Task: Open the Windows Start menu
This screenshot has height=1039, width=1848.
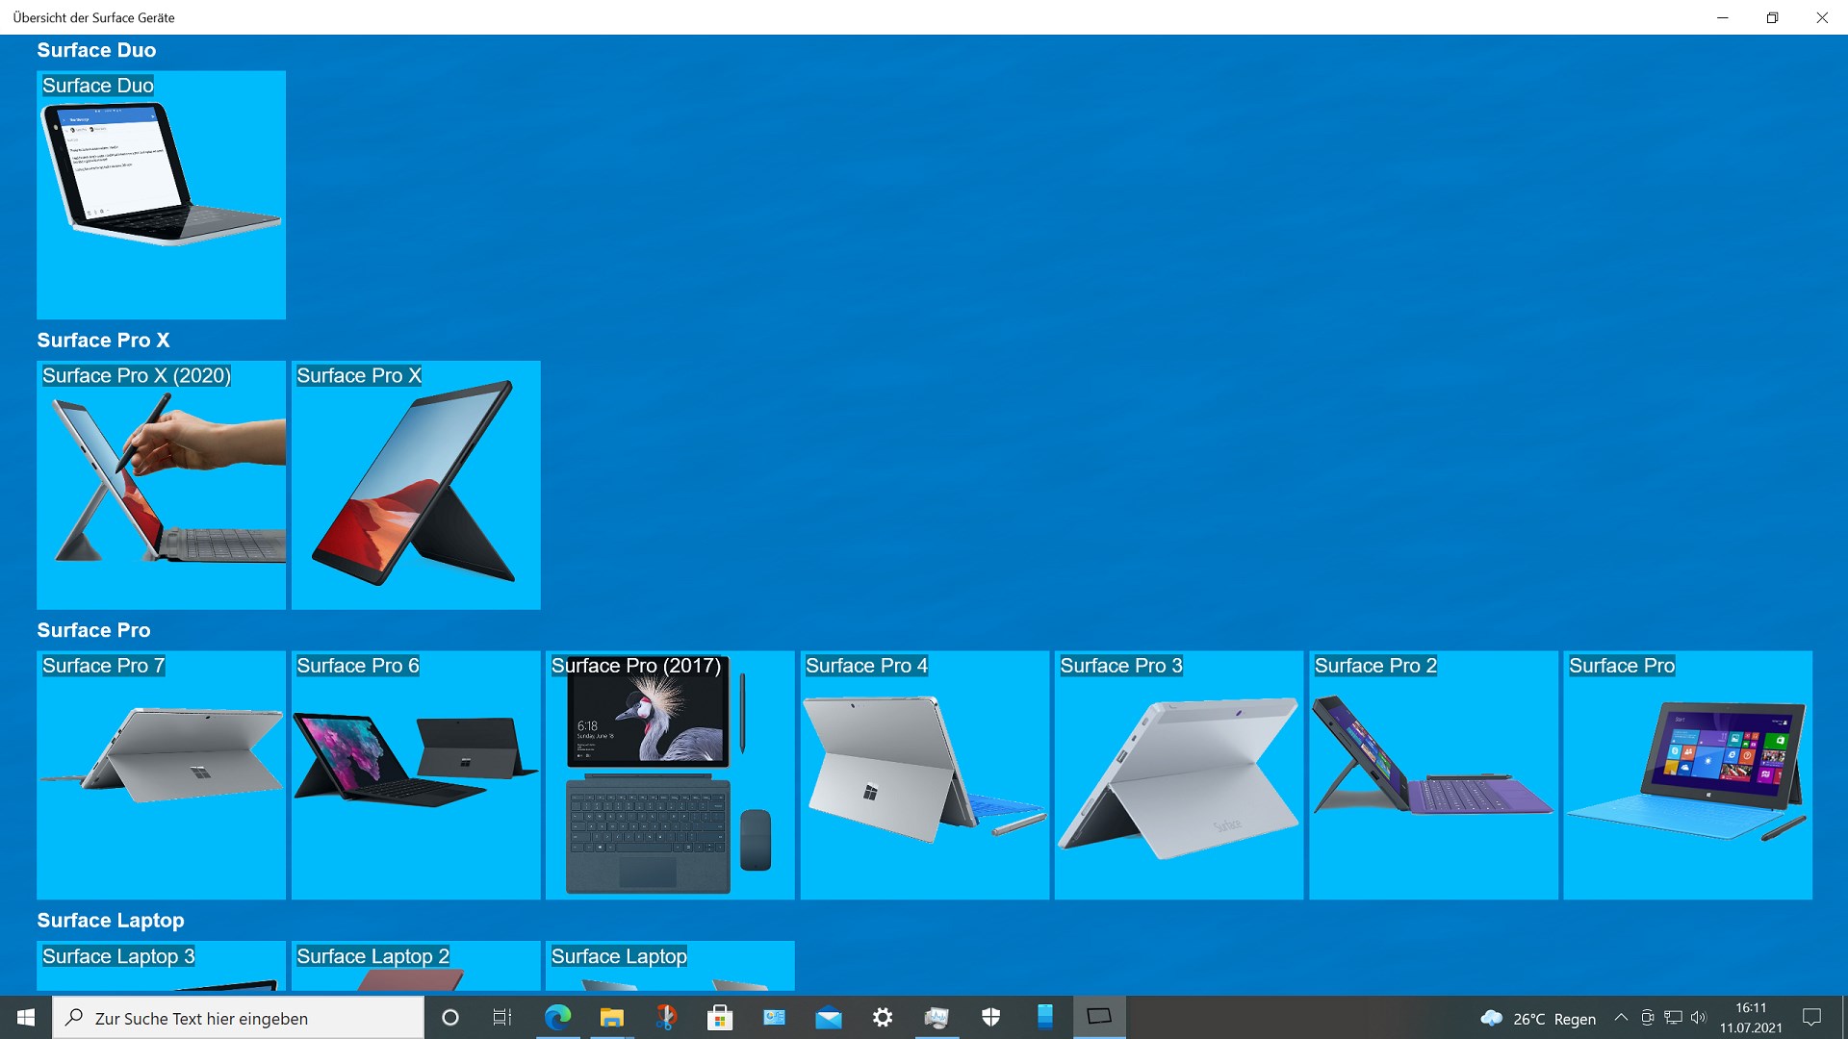Action: coord(26,1018)
